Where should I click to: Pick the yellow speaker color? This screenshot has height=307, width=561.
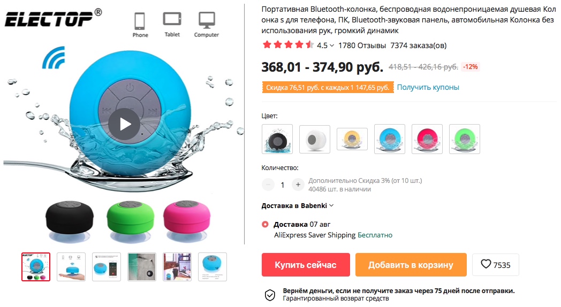click(x=352, y=139)
